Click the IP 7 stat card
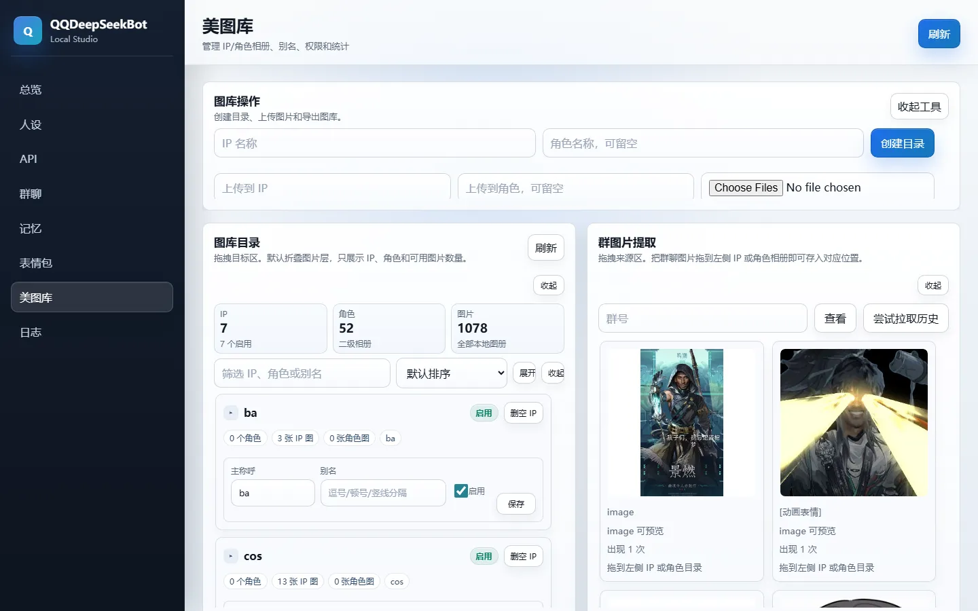The width and height of the screenshot is (978, 611). pyautogui.click(x=270, y=329)
